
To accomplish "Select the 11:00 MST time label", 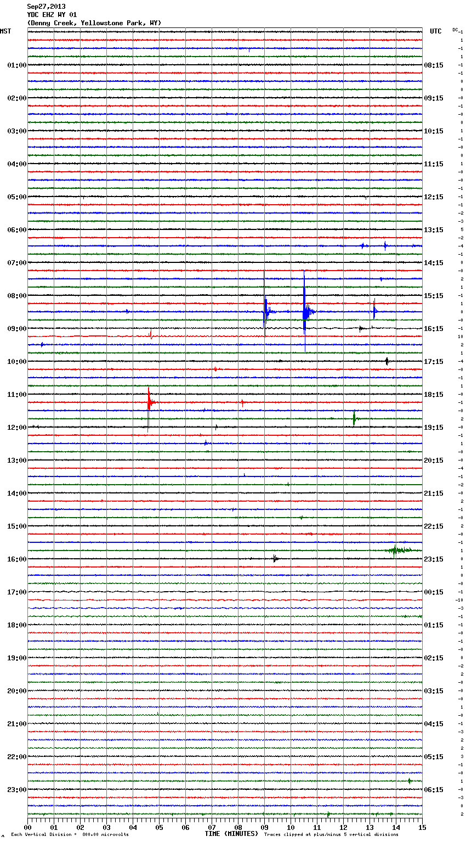I will pos(17,395).
